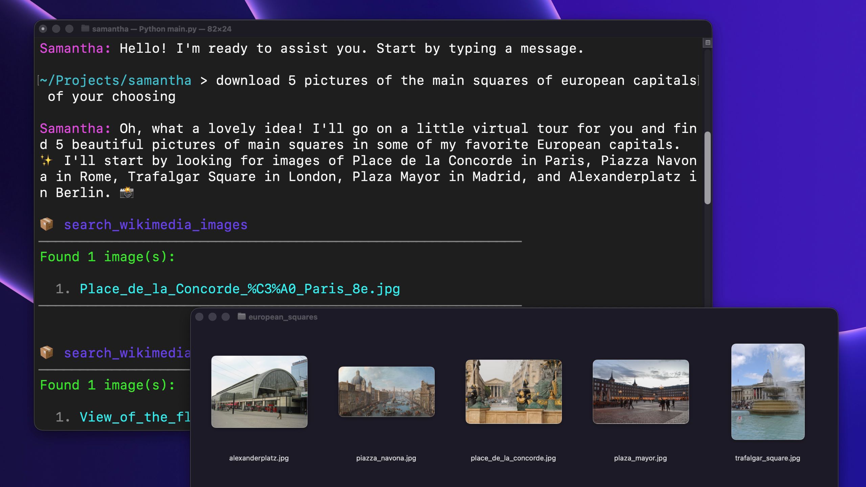Open the piazza_navona.jpg thumbnail
Screen dimensions: 866x487
(x=386, y=391)
